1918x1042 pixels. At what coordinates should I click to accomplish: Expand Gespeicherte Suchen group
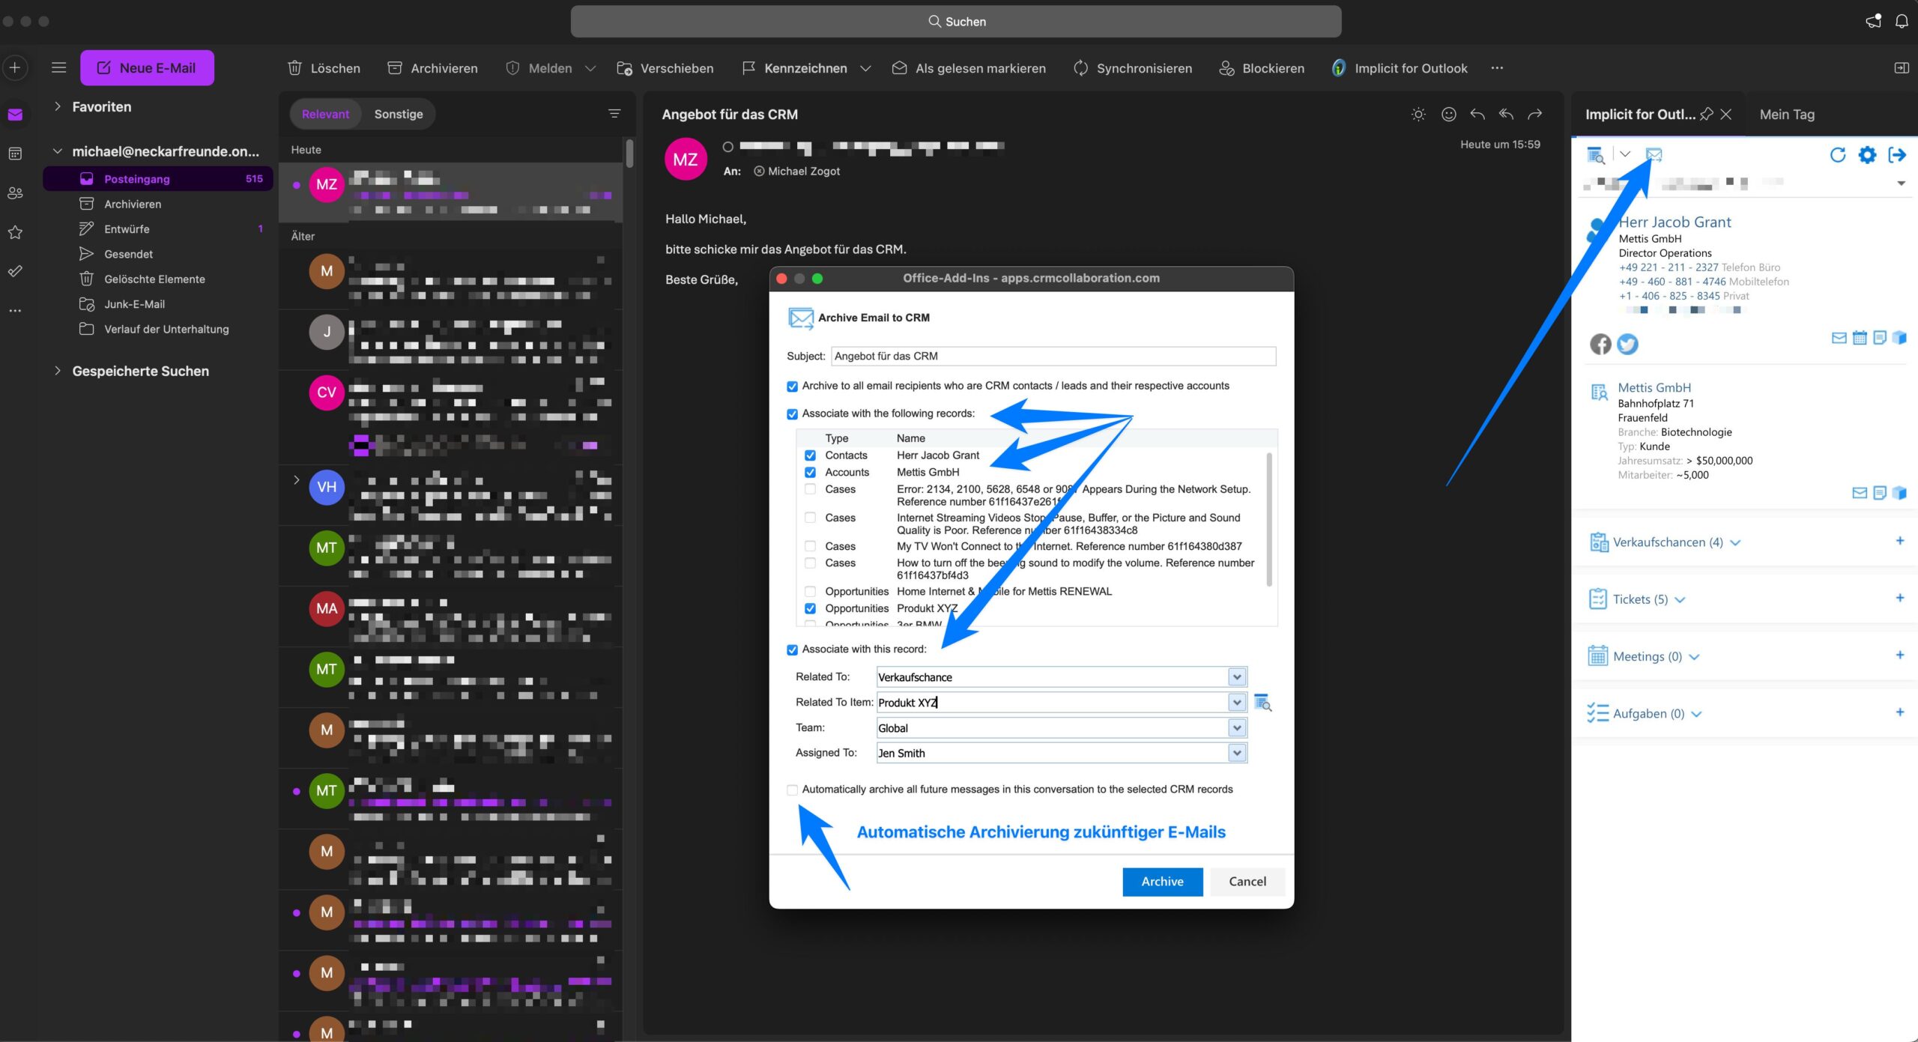pos(57,371)
